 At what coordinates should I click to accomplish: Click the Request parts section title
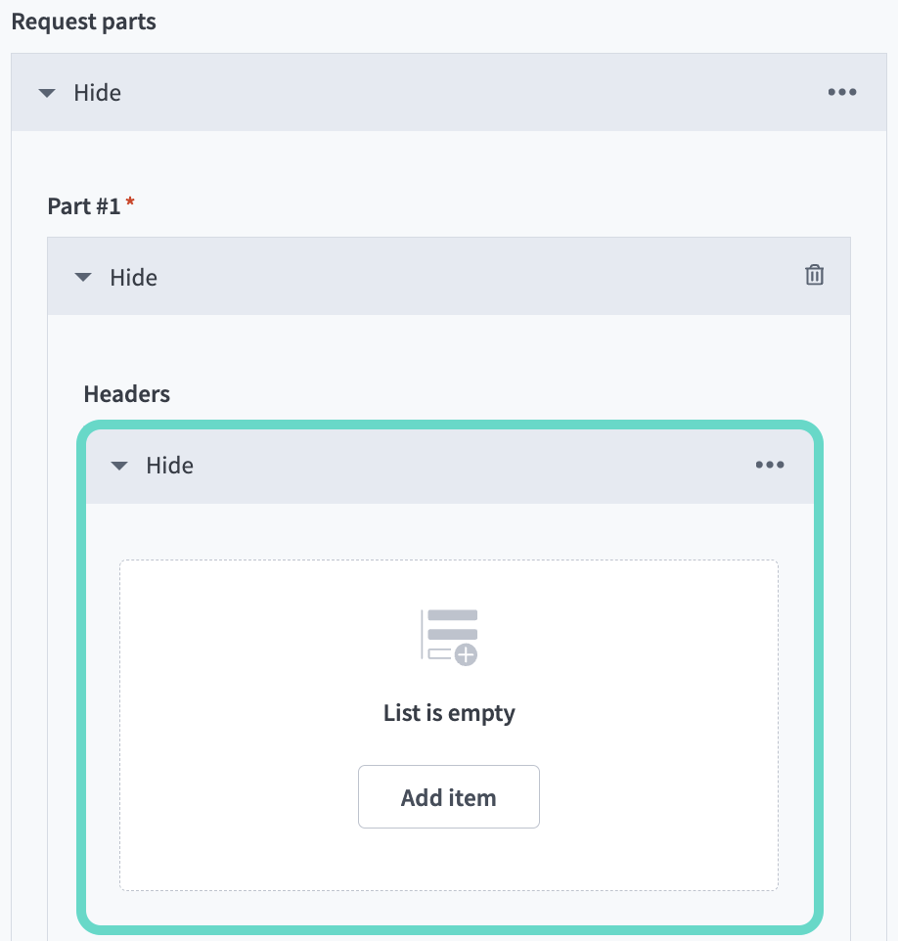click(x=84, y=22)
